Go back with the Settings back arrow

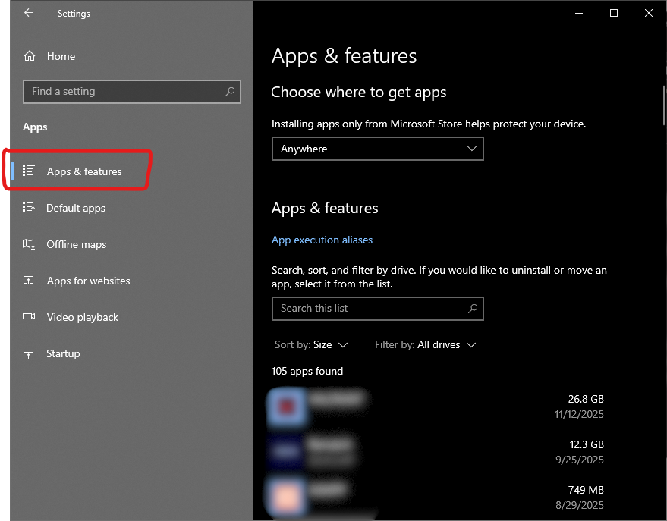29,13
